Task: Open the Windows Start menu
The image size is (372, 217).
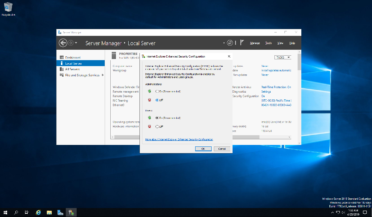Action: point(5,213)
